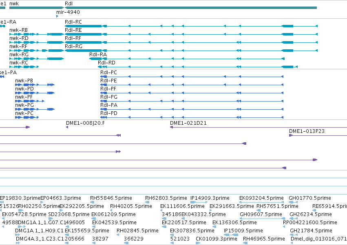This screenshot has height=245, width=347.
Task: Select polypeptide Rdl-PF
Action: click(108, 89)
